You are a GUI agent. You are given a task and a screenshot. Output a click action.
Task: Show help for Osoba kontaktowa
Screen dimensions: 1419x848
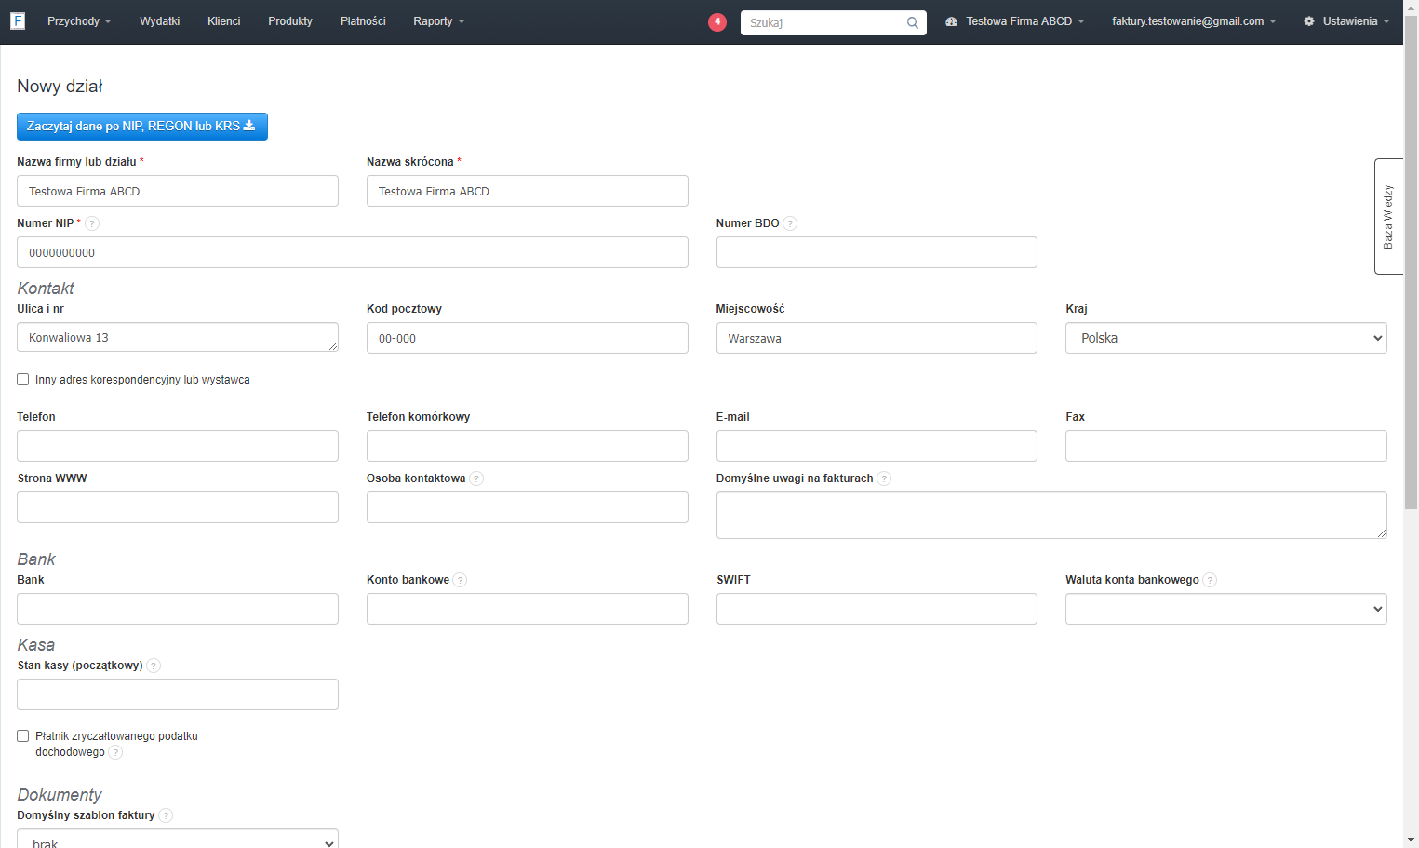pyautogui.click(x=476, y=478)
